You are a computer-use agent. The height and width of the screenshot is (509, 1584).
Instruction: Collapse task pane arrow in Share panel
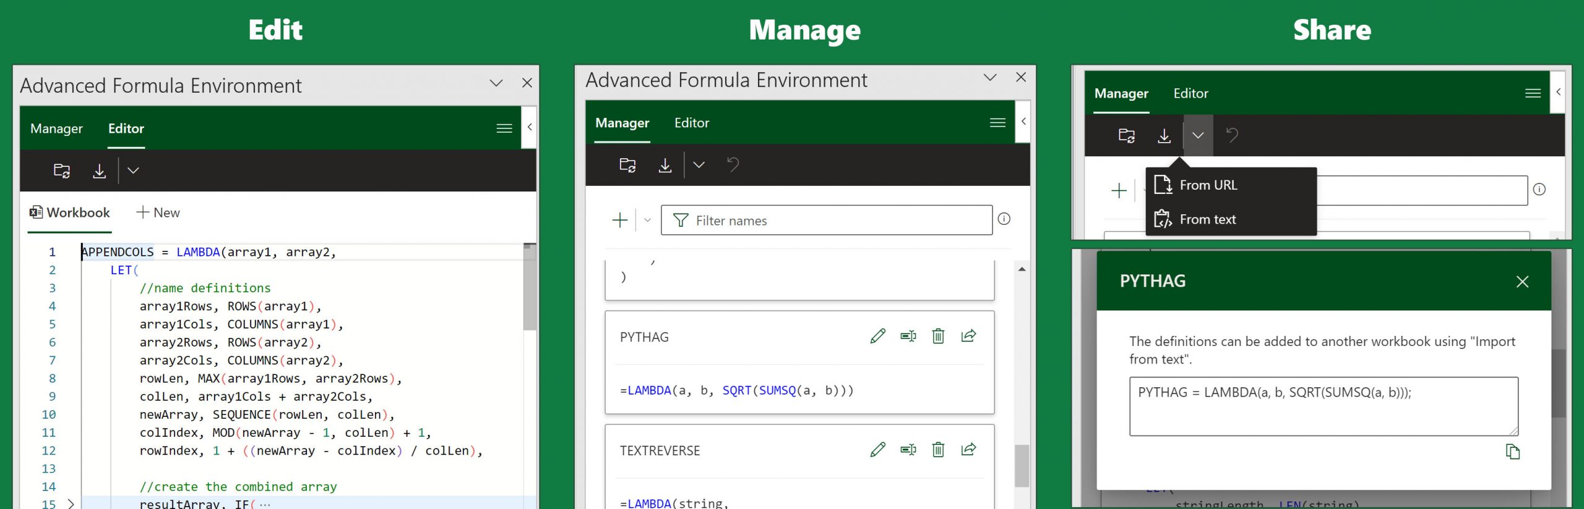1558,92
